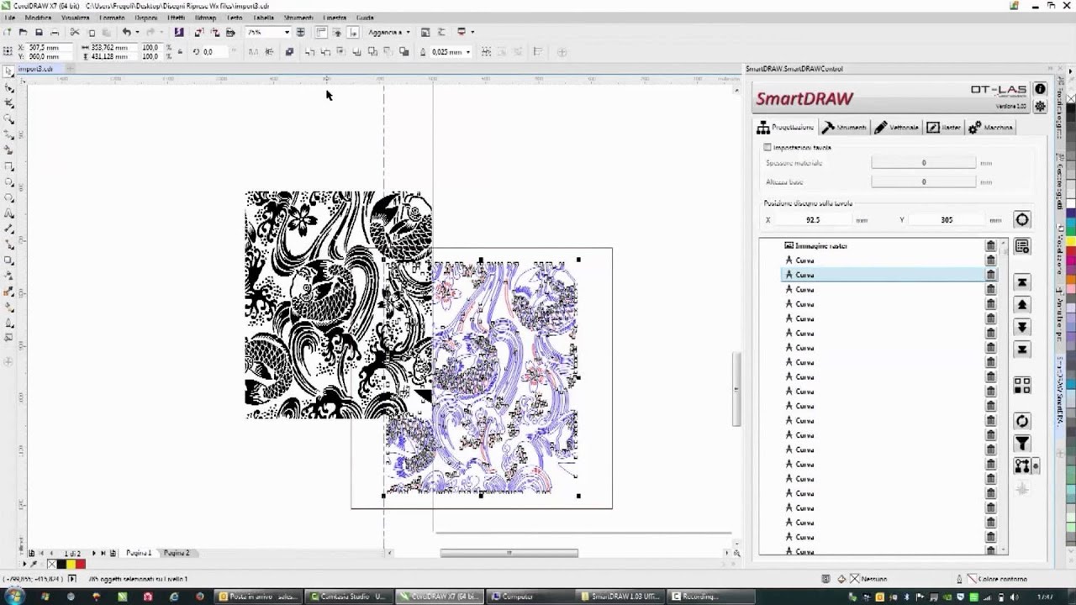Click the move-to-top arrow icon in SmartDRAW
Viewport: 1076px width, 605px height.
click(1022, 282)
